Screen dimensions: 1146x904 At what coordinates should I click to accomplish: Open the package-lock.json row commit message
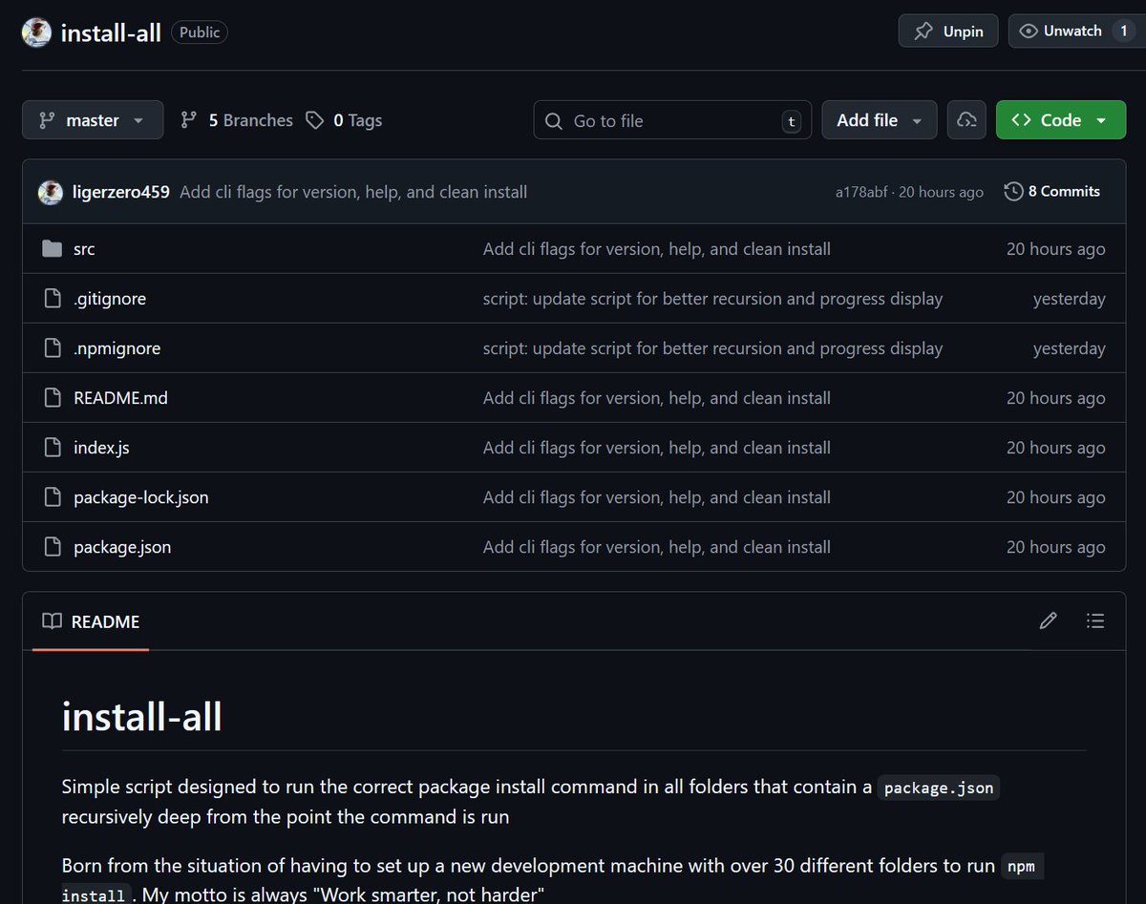click(657, 497)
